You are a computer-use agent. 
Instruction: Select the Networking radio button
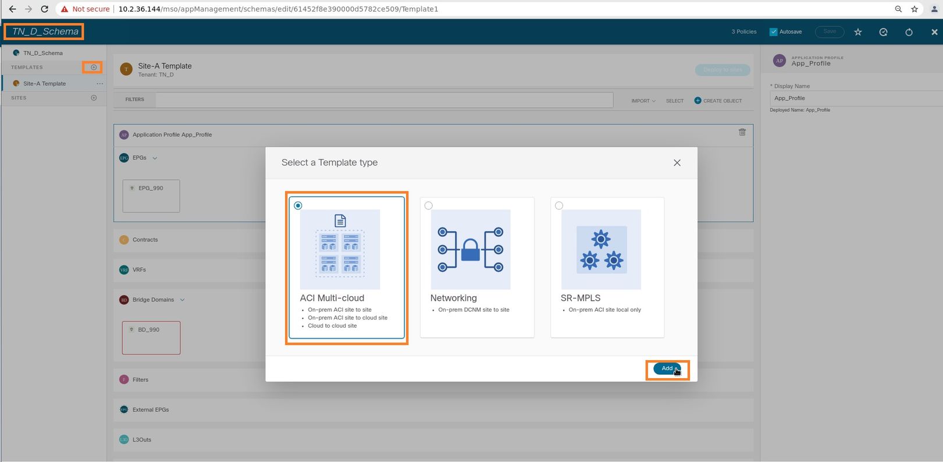(429, 205)
